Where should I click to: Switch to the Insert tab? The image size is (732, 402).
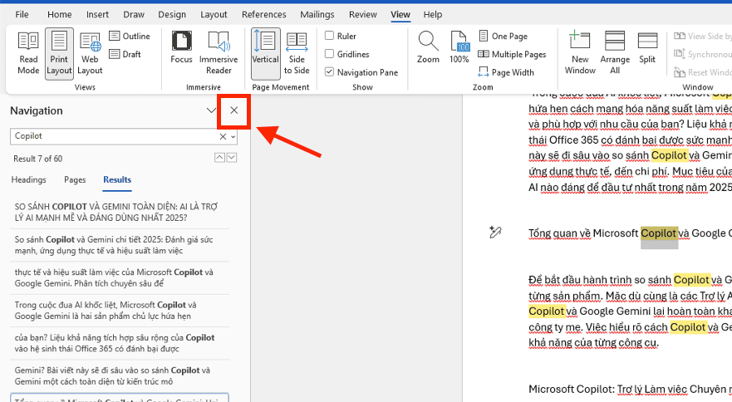97,14
